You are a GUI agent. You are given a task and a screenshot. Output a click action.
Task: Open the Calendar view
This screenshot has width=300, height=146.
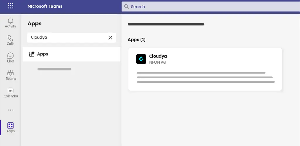(11, 93)
